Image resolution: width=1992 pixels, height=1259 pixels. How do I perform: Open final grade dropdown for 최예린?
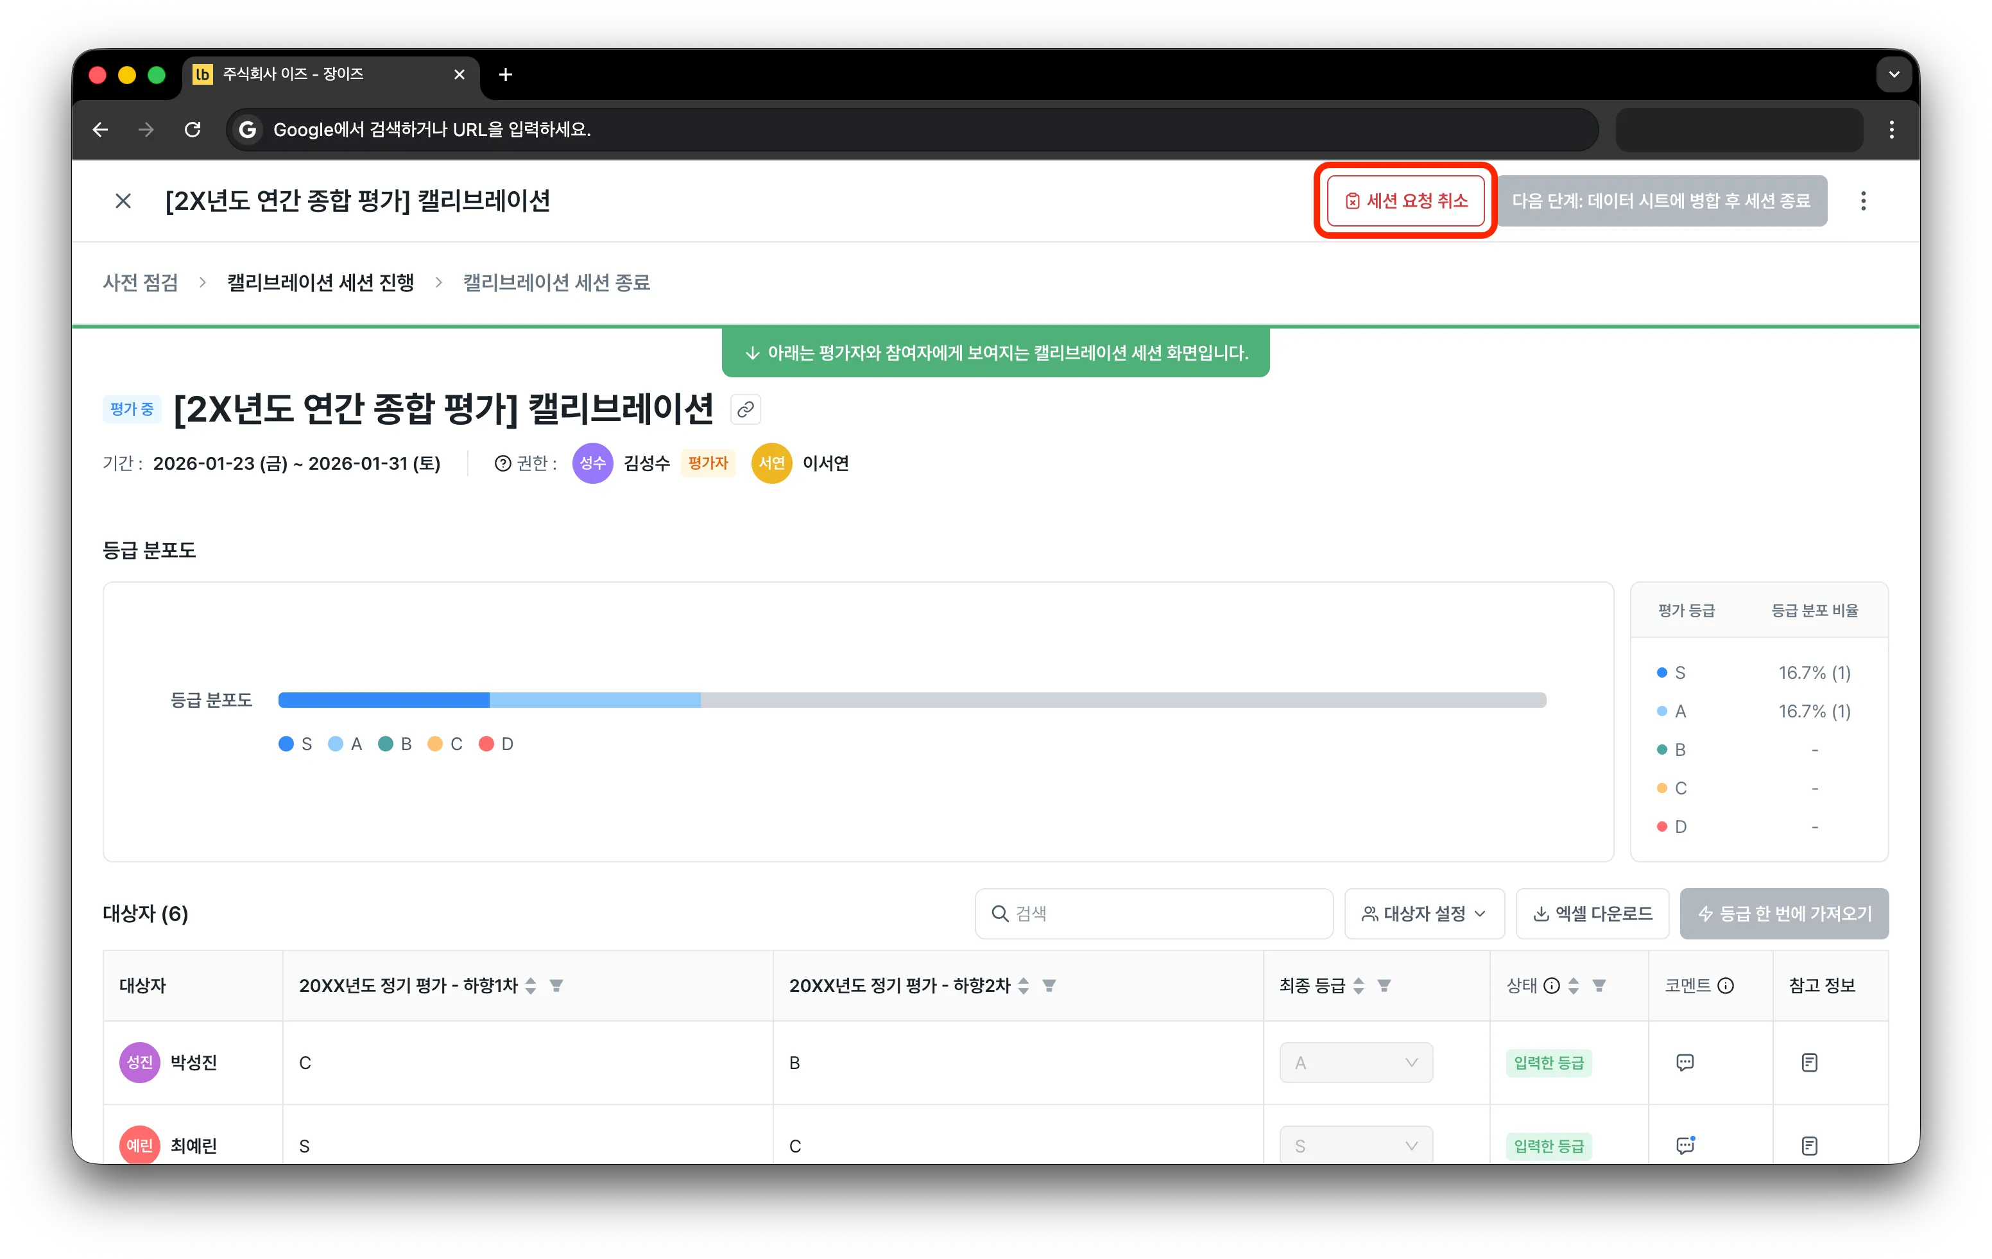[1356, 1145]
